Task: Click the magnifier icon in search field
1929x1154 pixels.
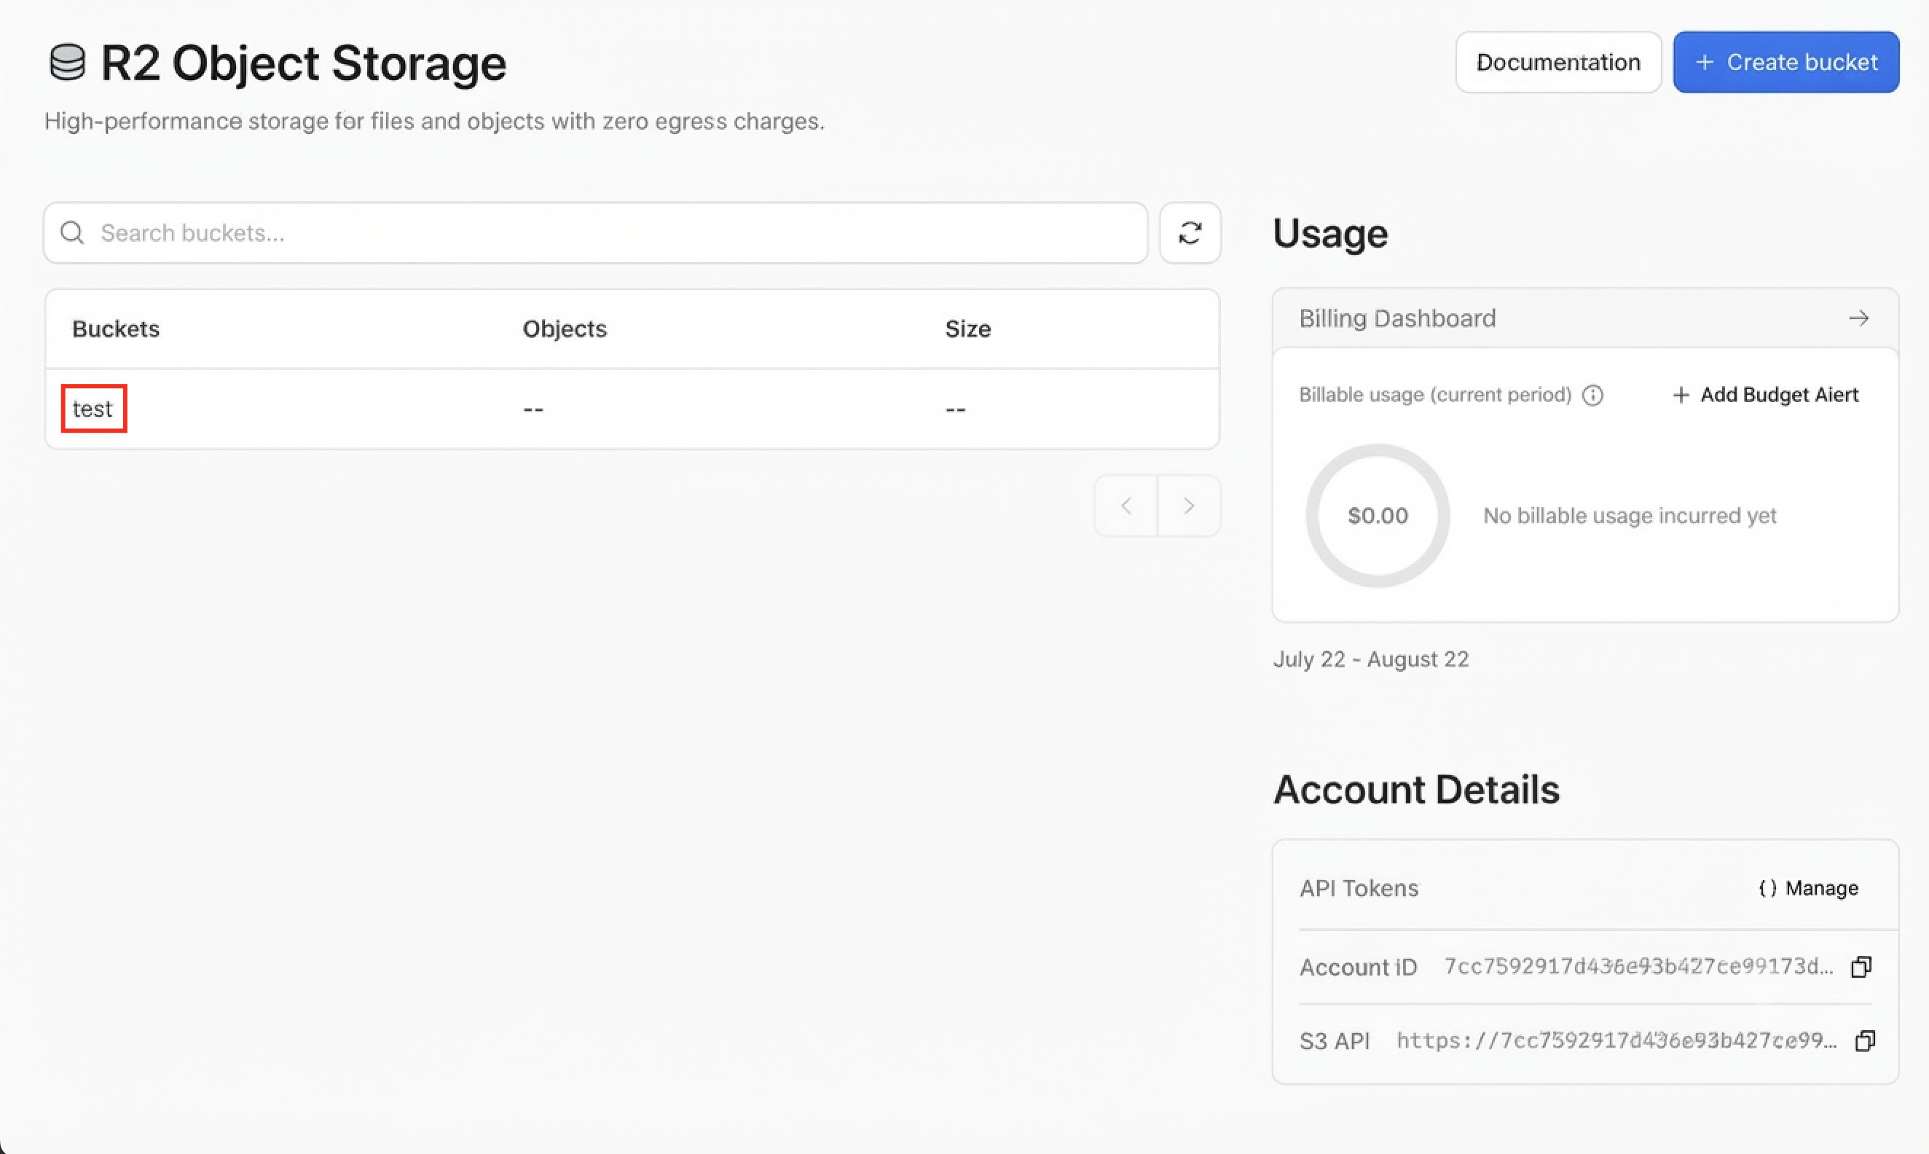Action: [x=72, y=232]
